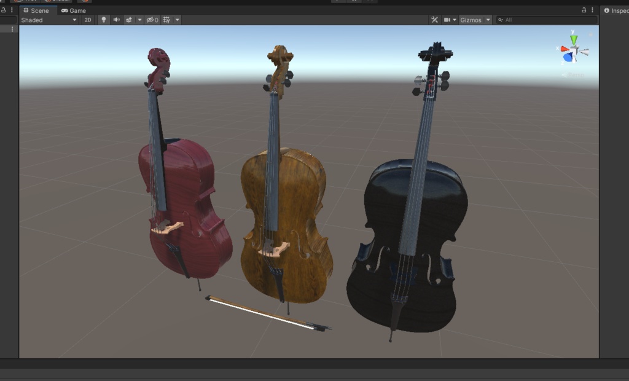Toggle the grid visibility icon
This screenshot has width=629, height=381.
tap(166, 20)
